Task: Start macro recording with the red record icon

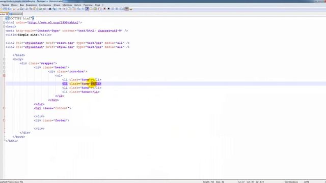Action: 104,9
